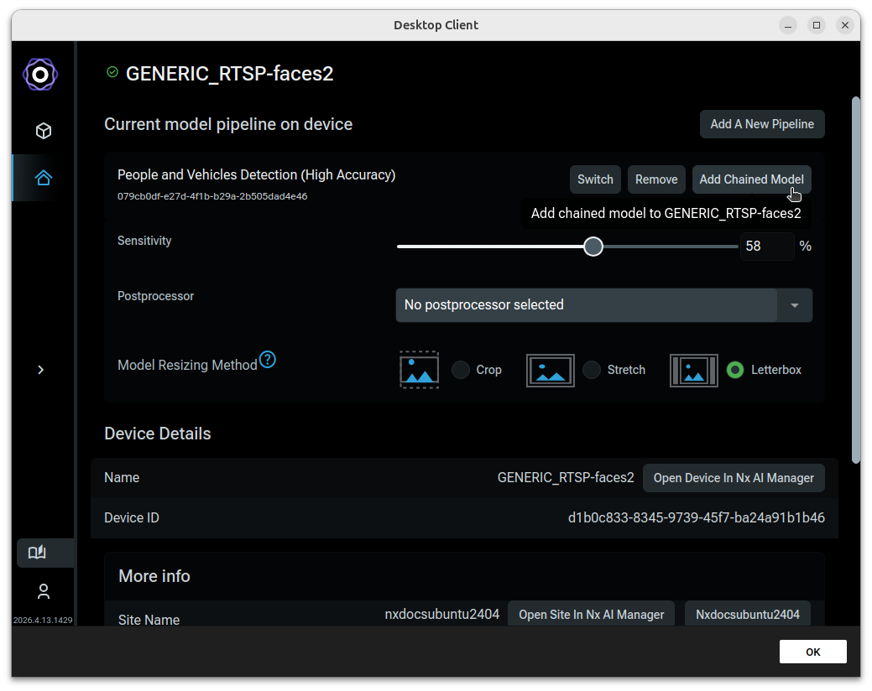Click the Crop resizing illustration icon

tap(420, 370)
